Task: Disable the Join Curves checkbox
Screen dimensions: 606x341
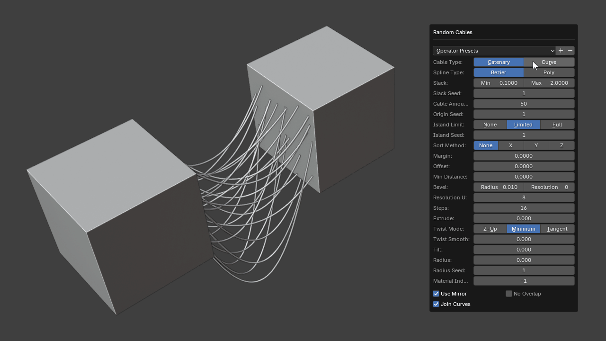Action: coord(436,304)
